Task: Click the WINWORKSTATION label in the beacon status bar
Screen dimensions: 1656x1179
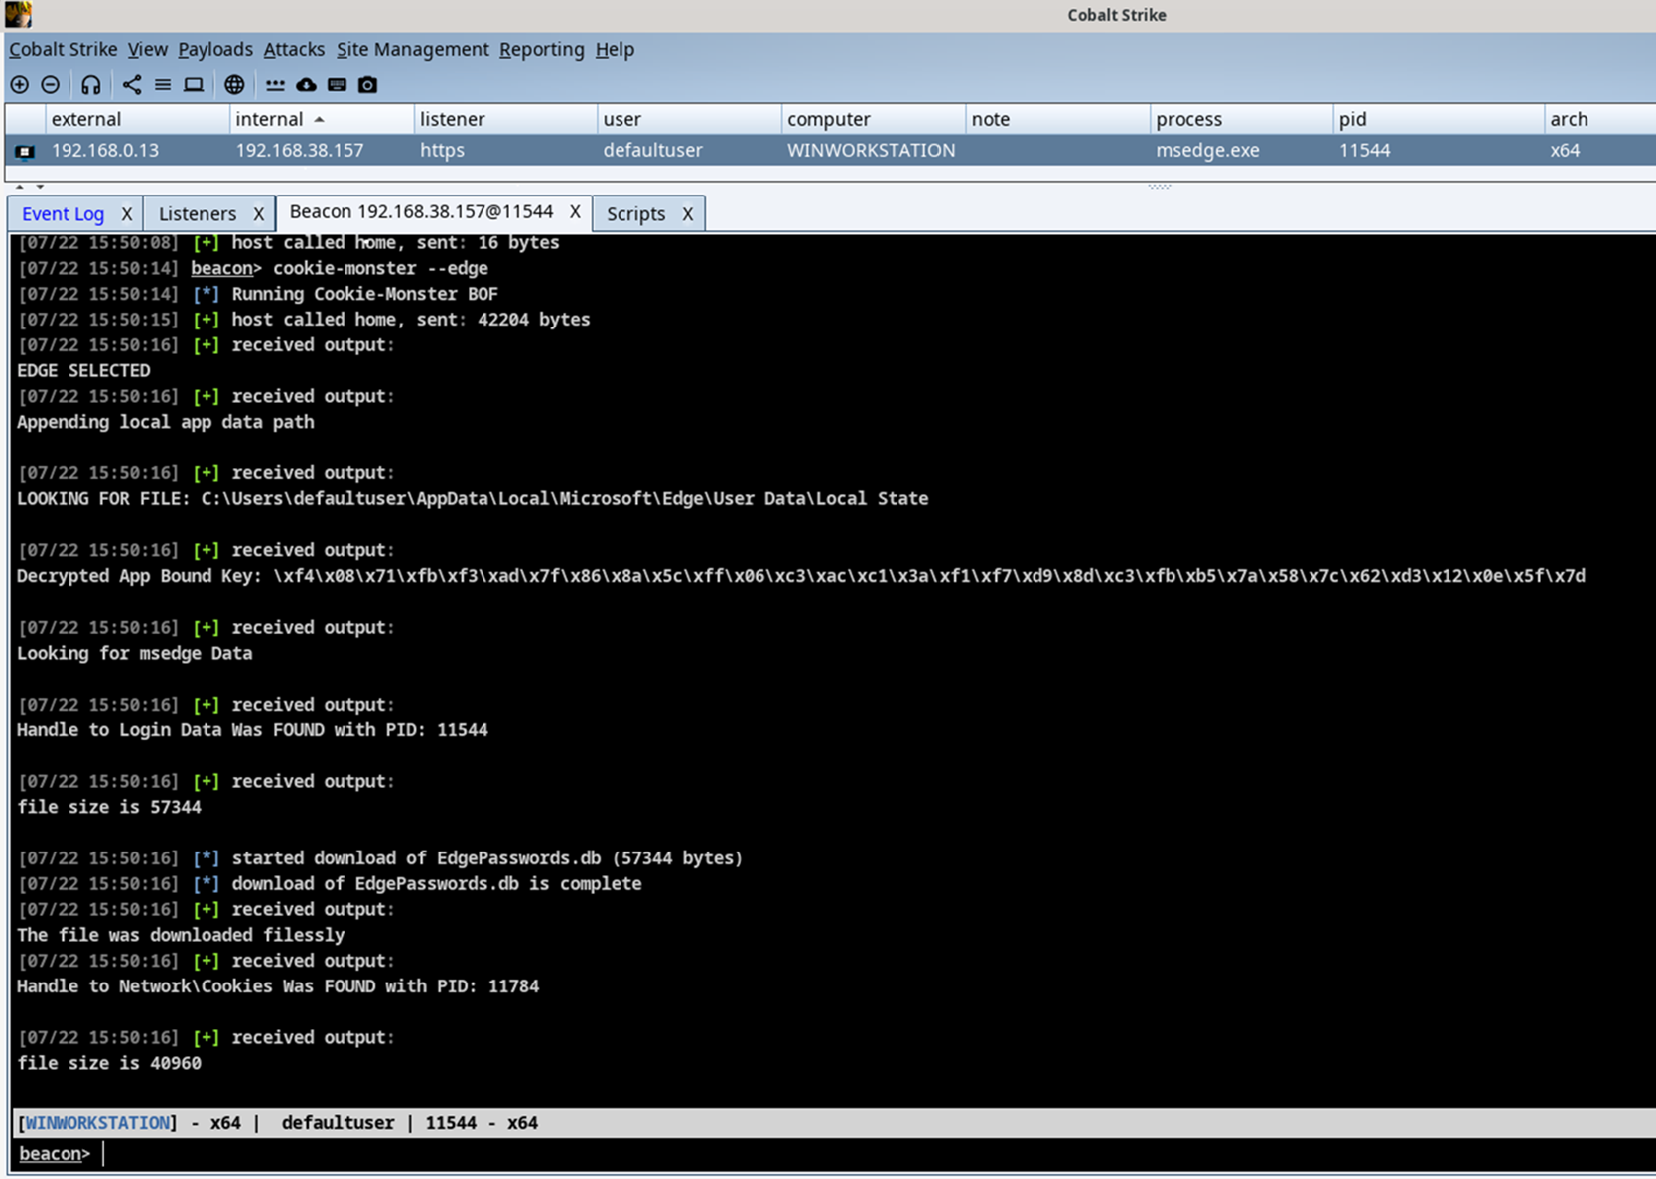Action: (96, 1123)
